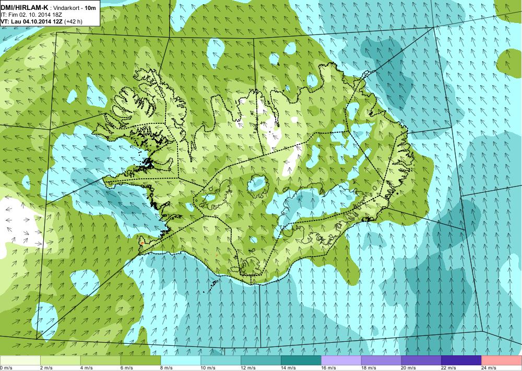
Task: Click the "4 m/s" legend label
Action: 87,368
